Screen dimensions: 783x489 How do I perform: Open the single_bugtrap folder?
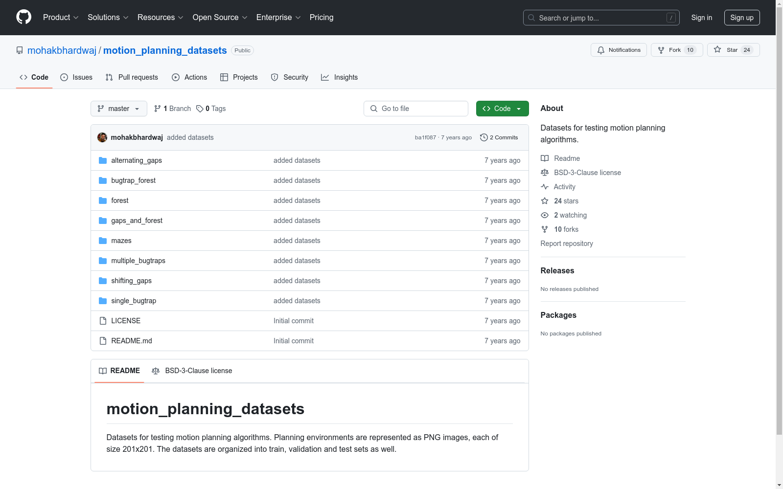point(134,301)
